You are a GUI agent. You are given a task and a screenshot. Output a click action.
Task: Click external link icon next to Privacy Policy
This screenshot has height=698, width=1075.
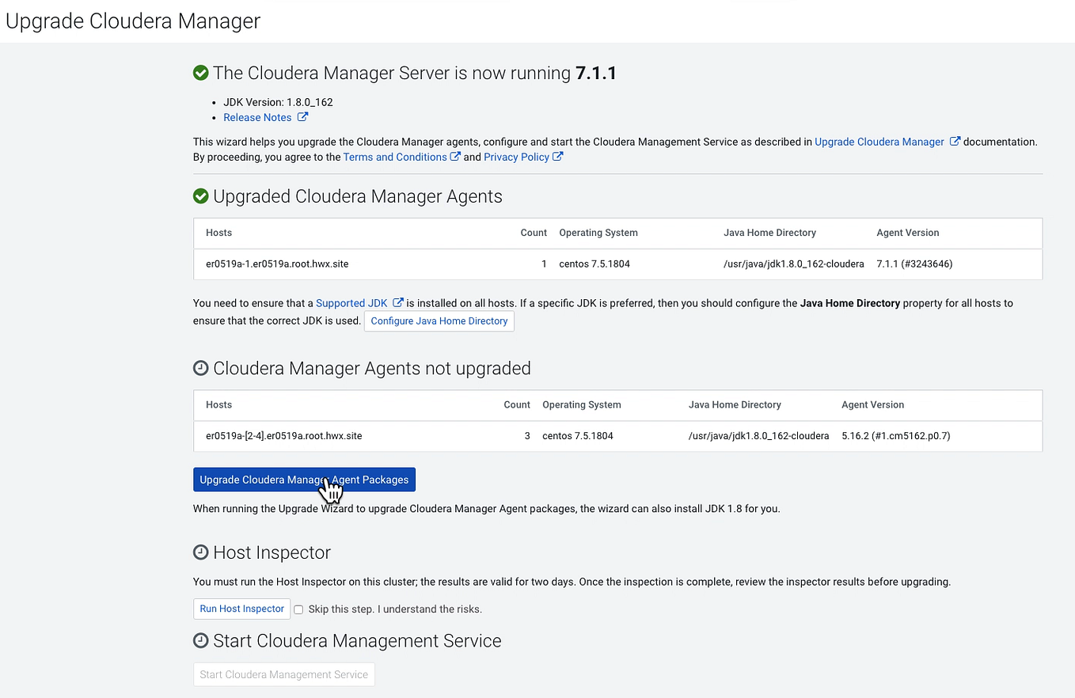560,157
